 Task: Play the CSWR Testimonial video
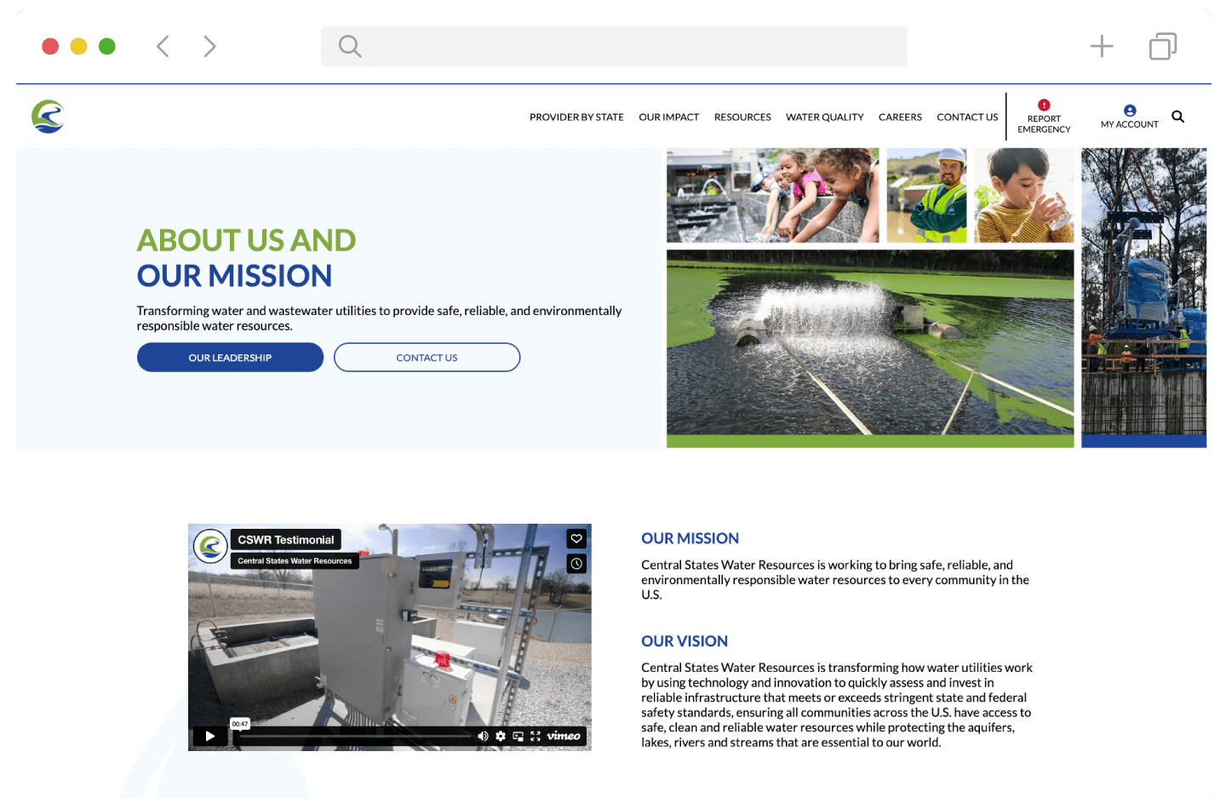pos(209,736)
